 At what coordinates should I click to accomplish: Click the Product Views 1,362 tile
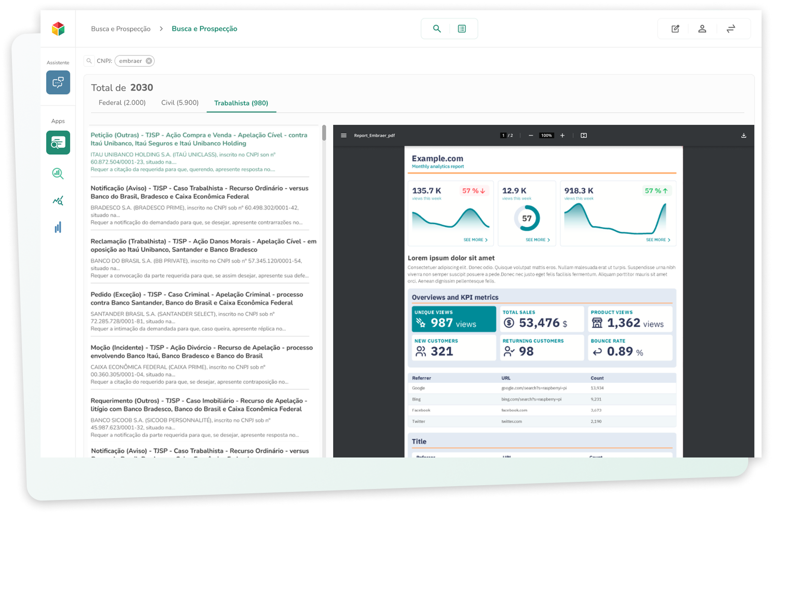pyautogui.click(x=630, y=319)
